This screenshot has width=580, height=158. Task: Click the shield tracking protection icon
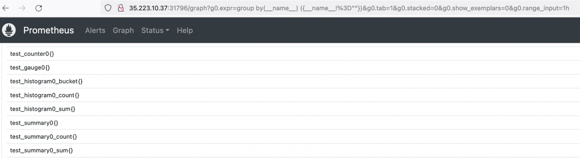pyautogui.click(x=108, y=8)
